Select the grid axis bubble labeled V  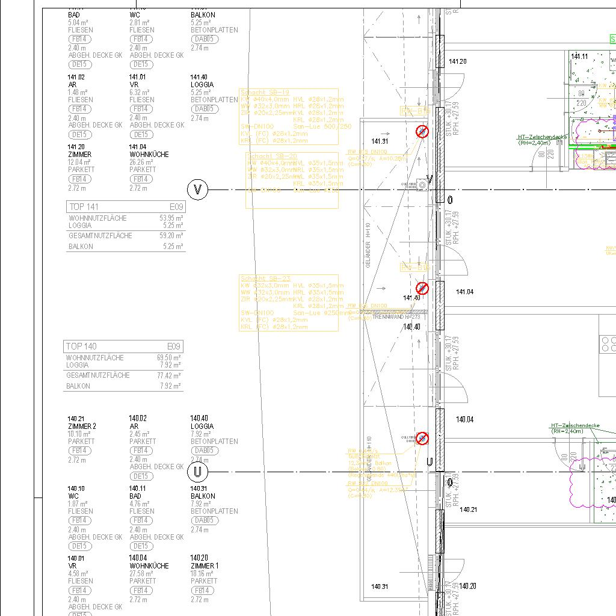click(197, 190)
